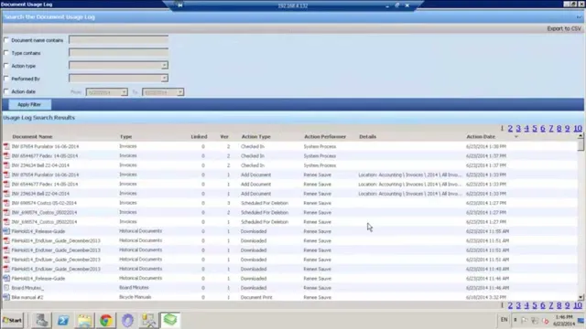Click Word icon beside first FileHold14_Release-Guide row

[x=6, y=231]
